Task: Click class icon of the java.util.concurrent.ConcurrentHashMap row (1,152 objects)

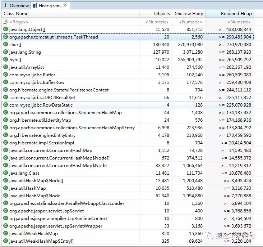Action: click(5, 150)
